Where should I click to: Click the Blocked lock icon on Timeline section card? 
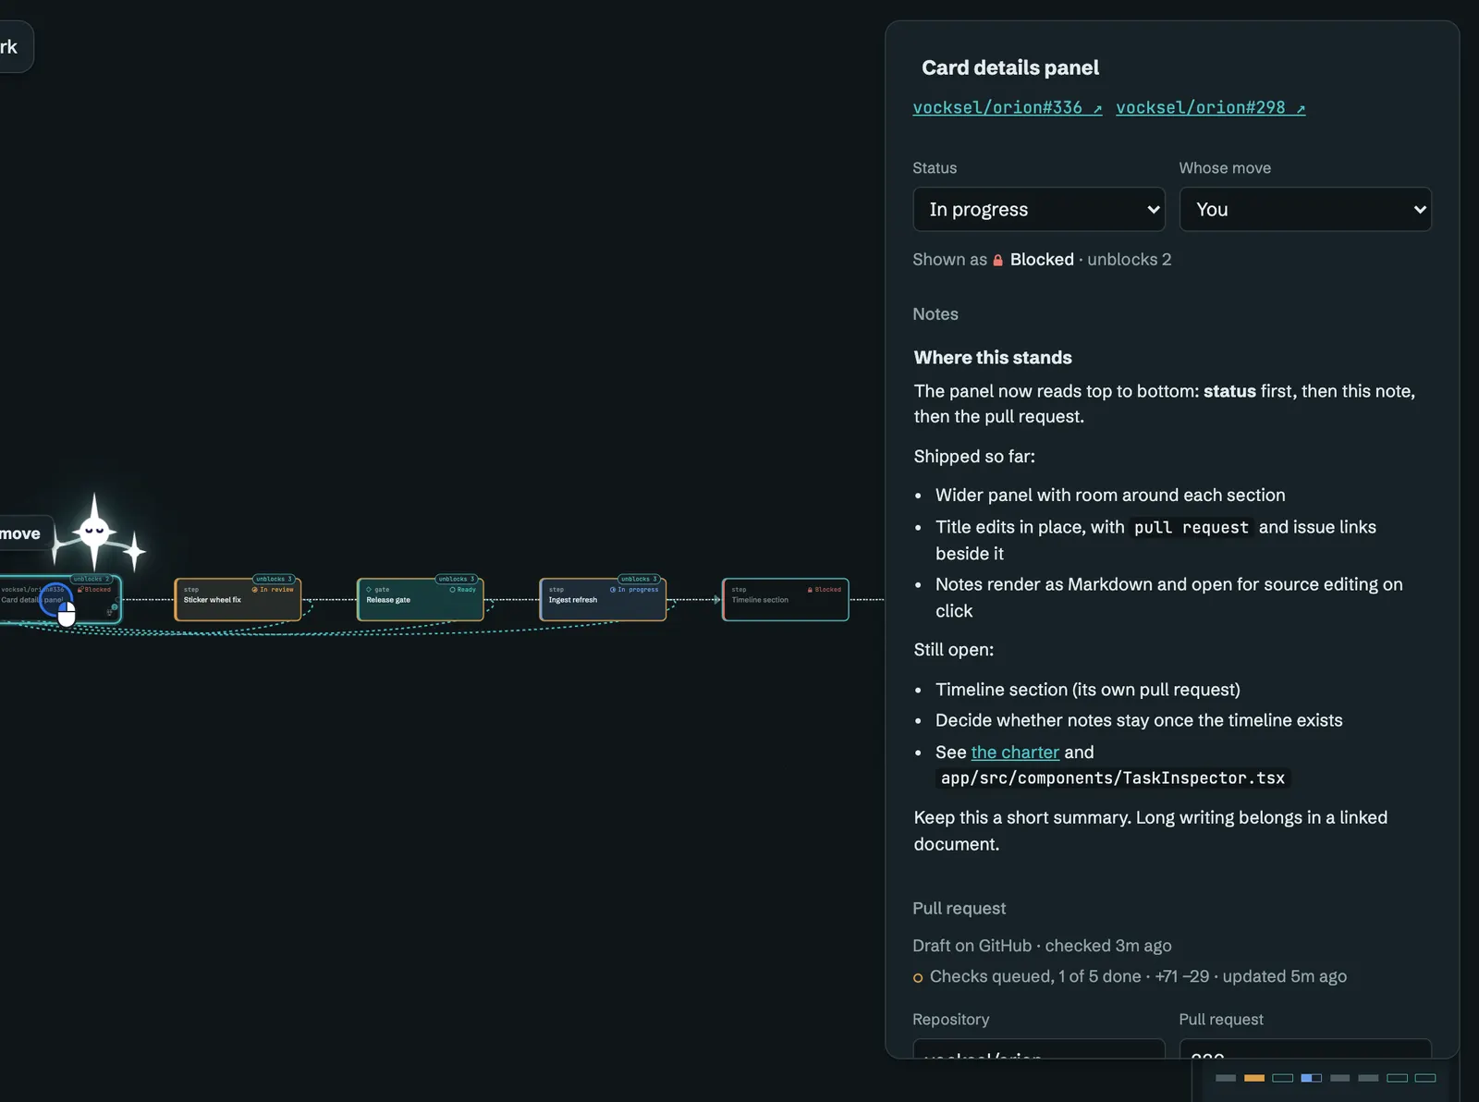point(810,590)
